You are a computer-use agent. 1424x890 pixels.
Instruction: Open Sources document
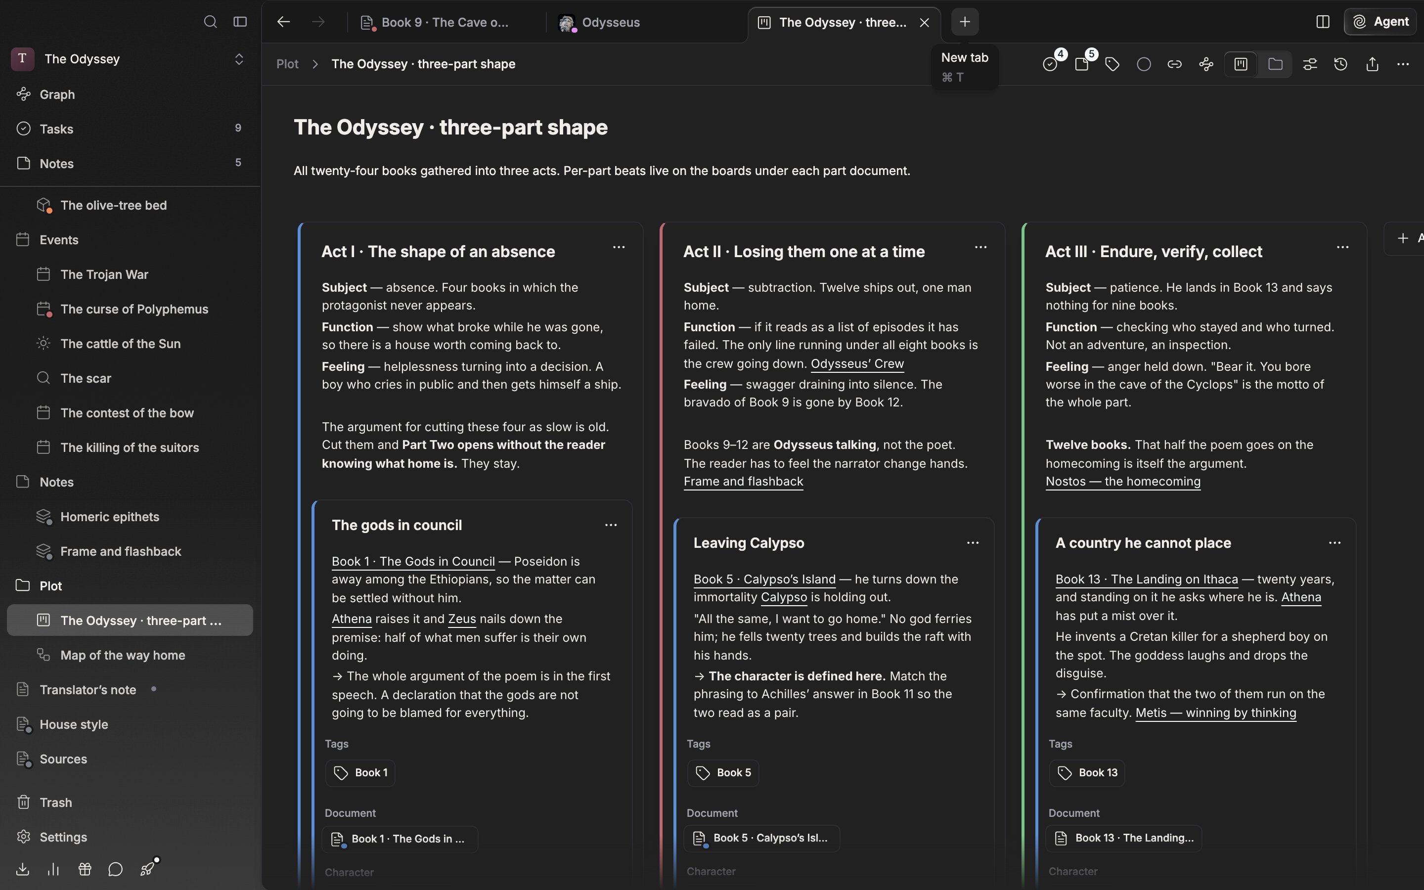point(130,759)
